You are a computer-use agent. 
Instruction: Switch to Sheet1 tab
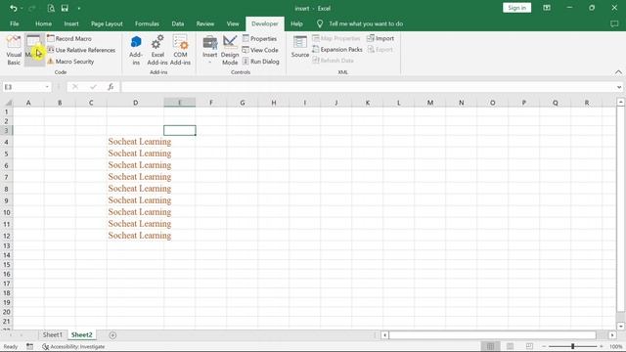52,334
